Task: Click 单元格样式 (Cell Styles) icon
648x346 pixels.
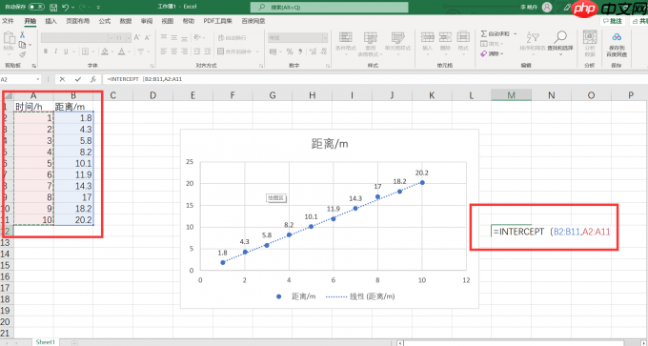Action: pyautogui.click(x=397, y=38)
